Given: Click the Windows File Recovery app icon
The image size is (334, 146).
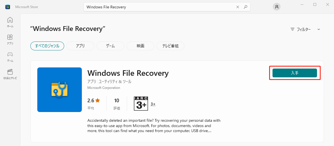Looking at the screenshot, I should tap(60, 90).
